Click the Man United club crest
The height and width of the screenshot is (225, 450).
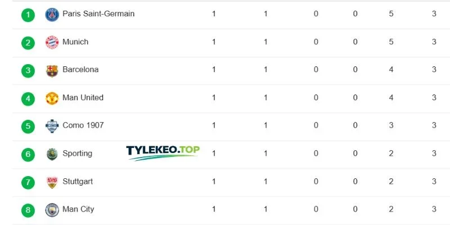[52, 98]
